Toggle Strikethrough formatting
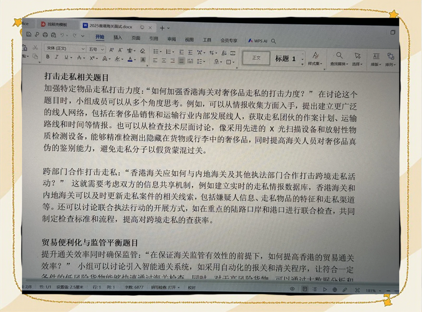Screen dimensions: 422x312 point(79,57)
